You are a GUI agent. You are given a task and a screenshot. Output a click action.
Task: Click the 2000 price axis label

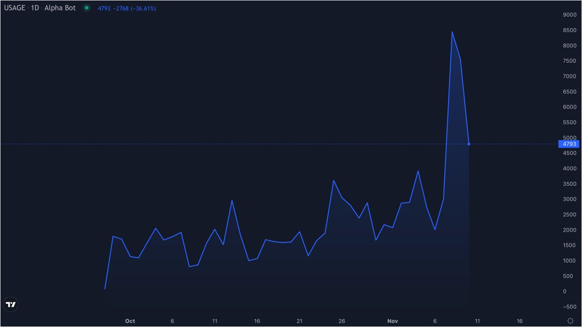pyautogui.click(x=569, y=230)
